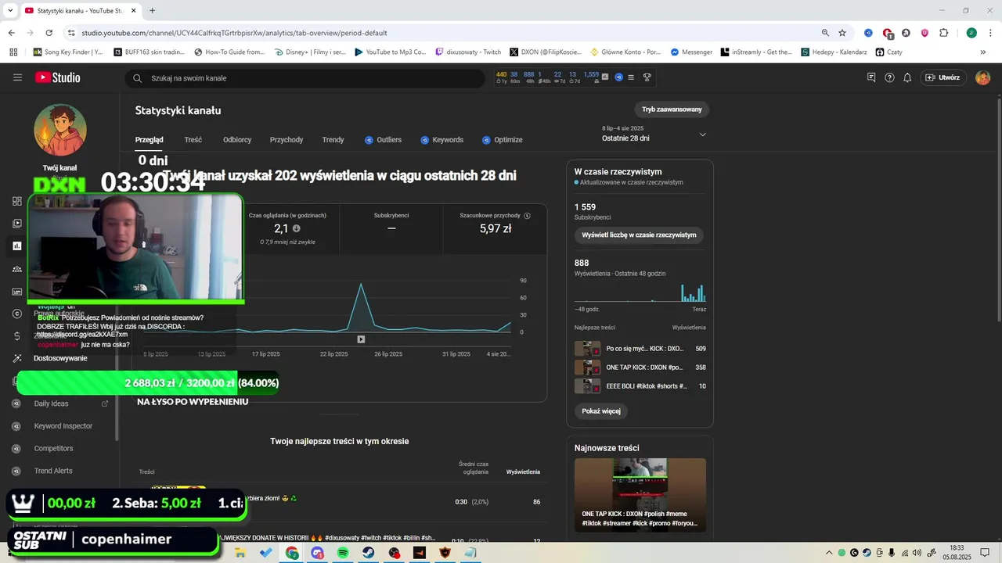Viewport: 1002px width, 563px height.
Task: Click info icon next to Szacunkowe przychody
Action: pyautogui.click(x=527, y=216)
